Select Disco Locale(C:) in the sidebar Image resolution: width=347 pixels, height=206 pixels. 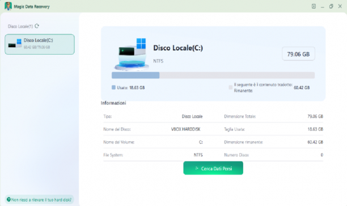click(40, 44)
